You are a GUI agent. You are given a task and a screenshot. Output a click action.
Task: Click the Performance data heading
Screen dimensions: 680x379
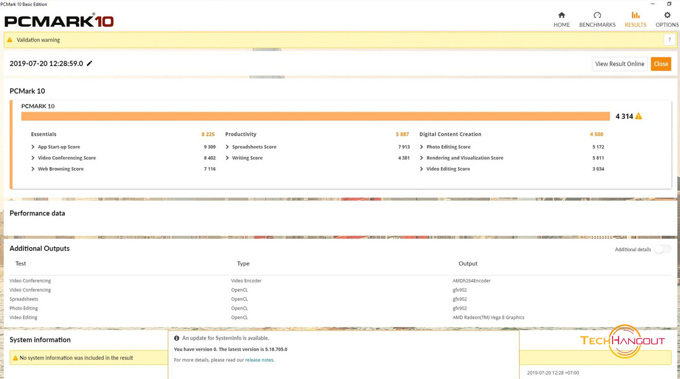pyautogui.click(x=37, y=213)
